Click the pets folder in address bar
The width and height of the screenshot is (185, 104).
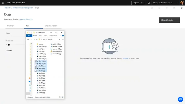pos(44,39)
